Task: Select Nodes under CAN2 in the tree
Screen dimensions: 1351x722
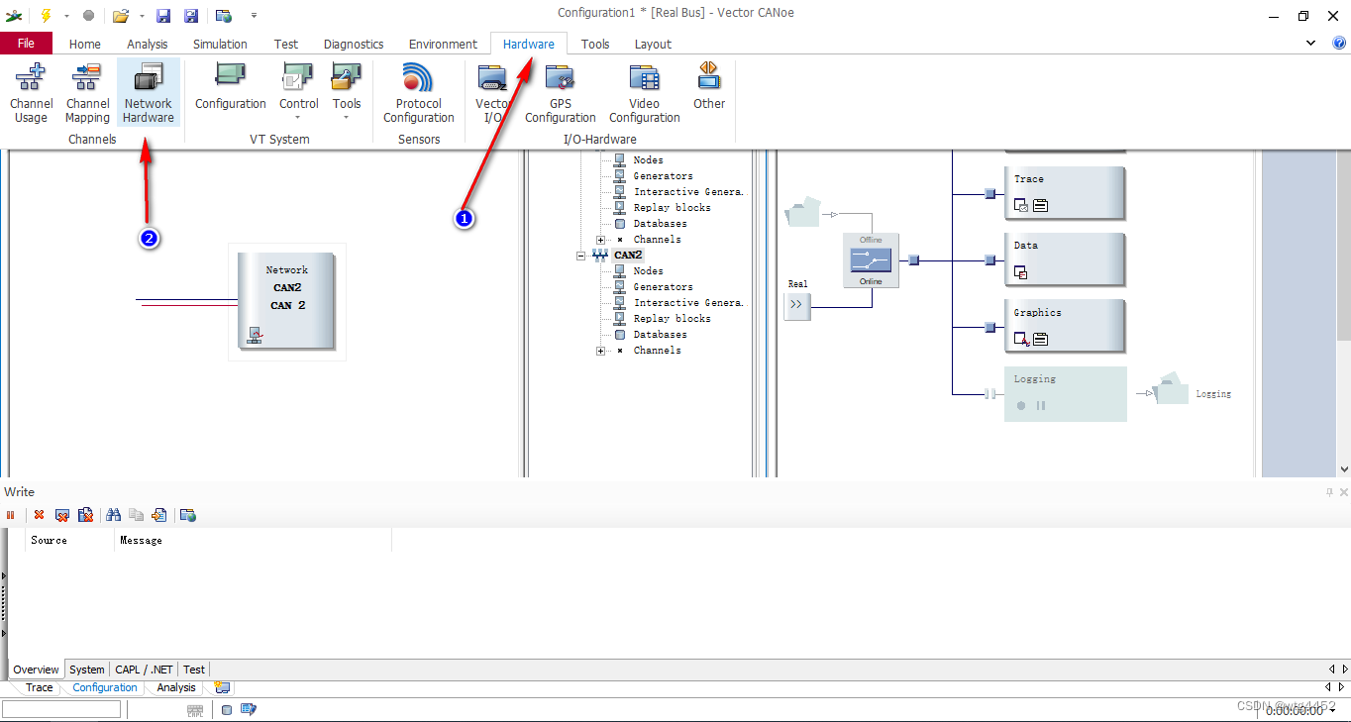Action: pos(649,271)
